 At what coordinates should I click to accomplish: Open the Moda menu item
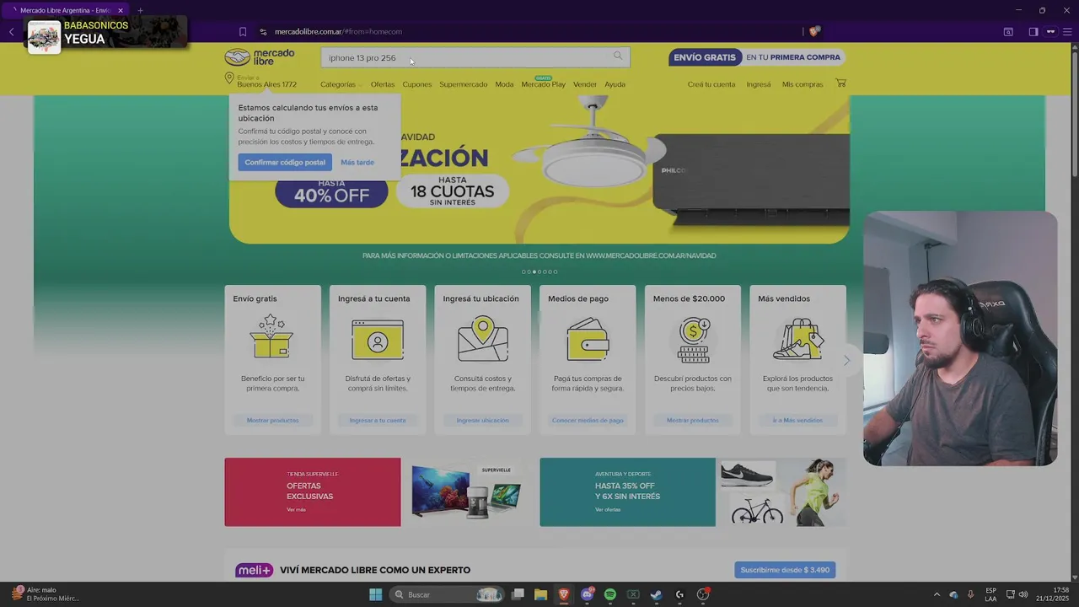click(504, 84)
